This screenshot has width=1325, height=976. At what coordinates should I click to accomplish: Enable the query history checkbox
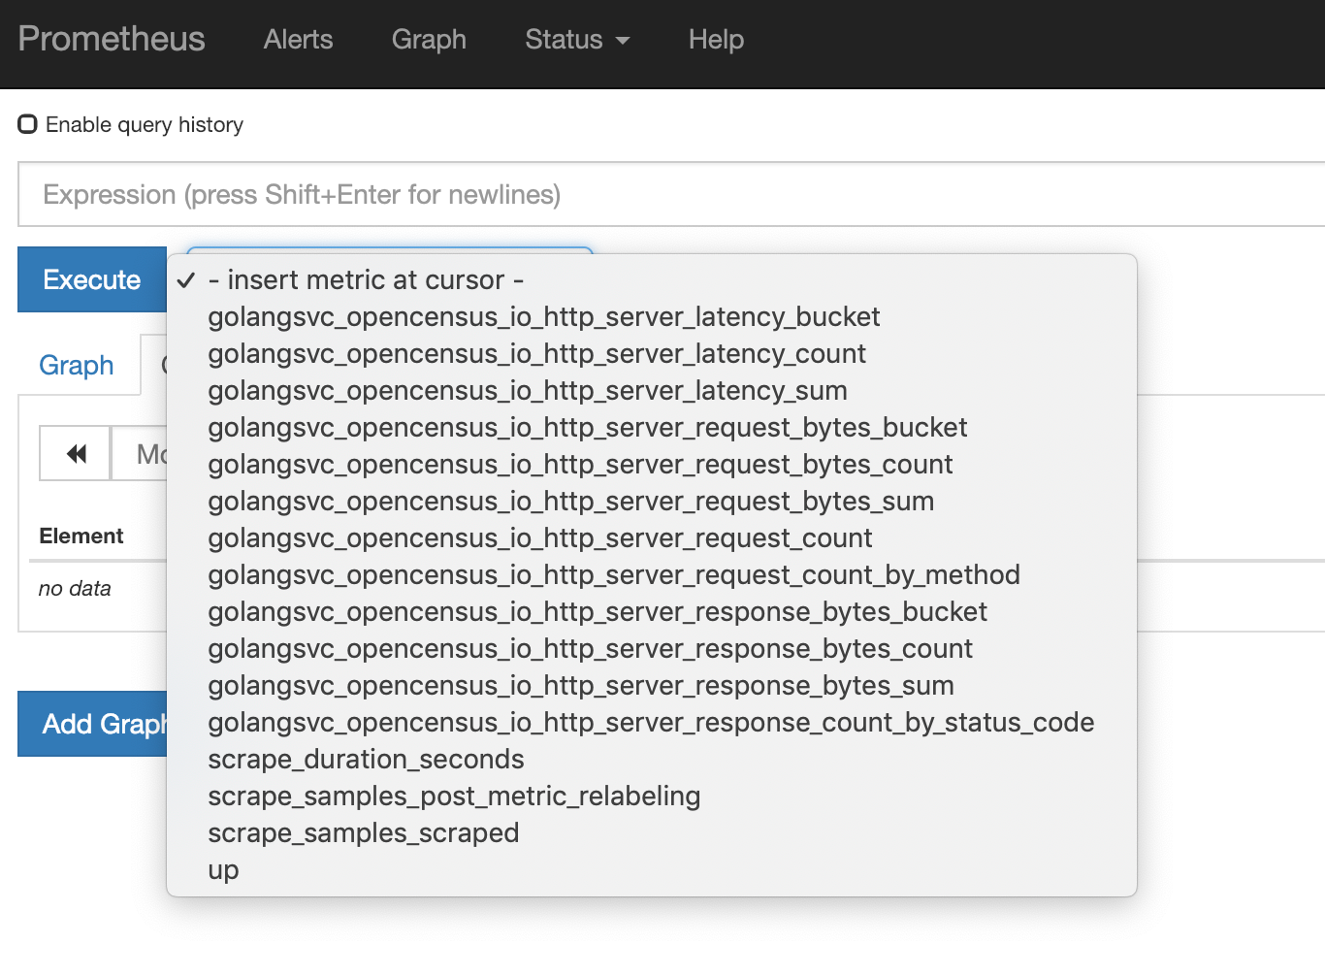click(28, 124)
